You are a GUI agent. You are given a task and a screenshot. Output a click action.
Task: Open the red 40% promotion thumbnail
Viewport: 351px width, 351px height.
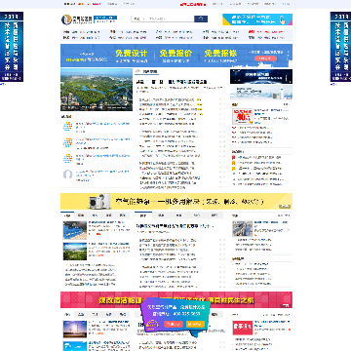[243, 117]
